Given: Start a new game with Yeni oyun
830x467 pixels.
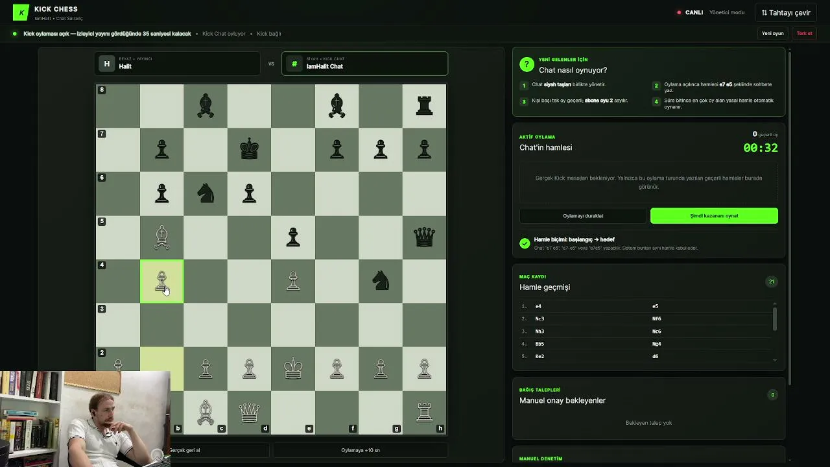Looking at the screenshot, I should 772,33.
